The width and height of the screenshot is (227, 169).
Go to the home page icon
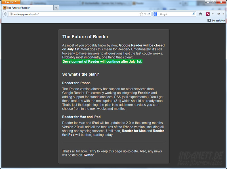201,14
